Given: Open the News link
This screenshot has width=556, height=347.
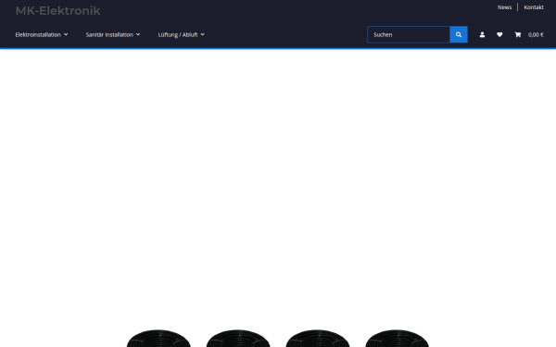Looking at the screenshot, I should (505, 7).
